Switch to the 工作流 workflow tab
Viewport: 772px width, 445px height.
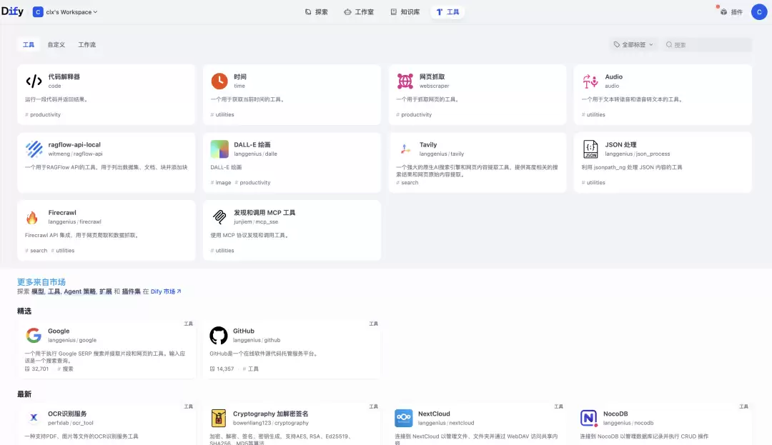point(86,45)
